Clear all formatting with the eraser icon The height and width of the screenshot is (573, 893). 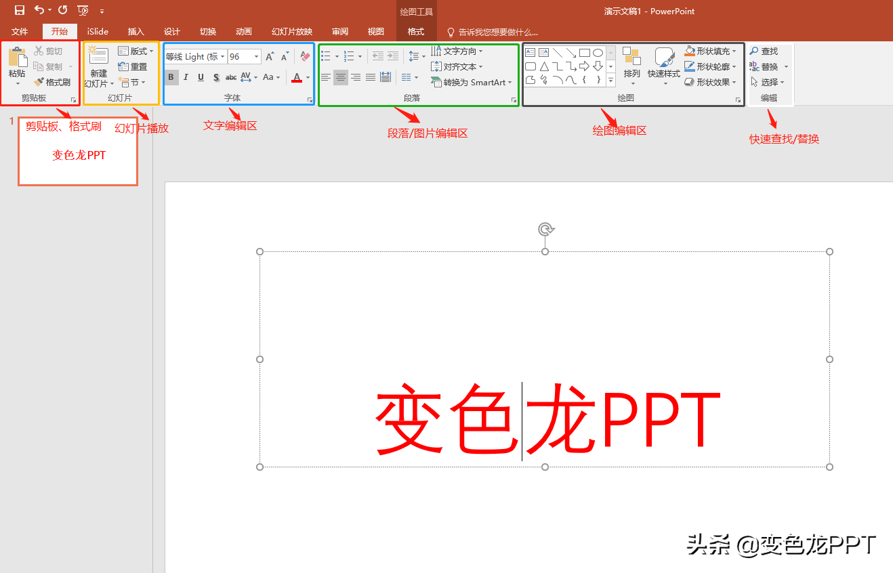[305, 57]
